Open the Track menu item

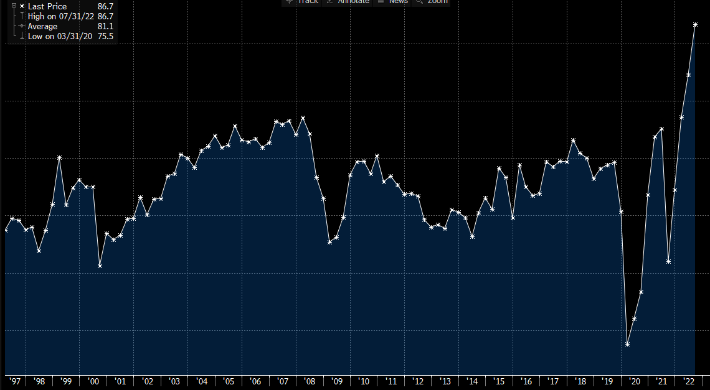point(308,2)
